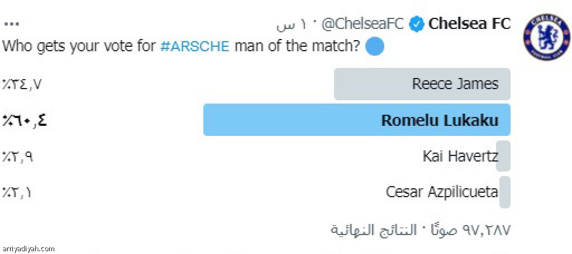The image size is (572, 254).
Task: Click the Chelsea FC display name
Action: point(469,24)
